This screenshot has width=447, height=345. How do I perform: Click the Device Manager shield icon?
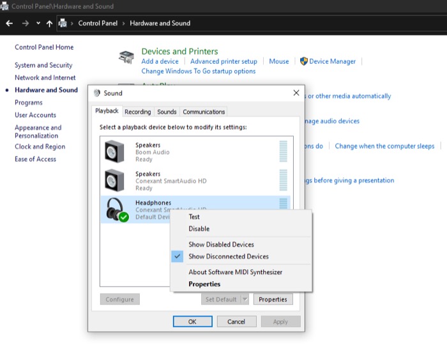304,61
